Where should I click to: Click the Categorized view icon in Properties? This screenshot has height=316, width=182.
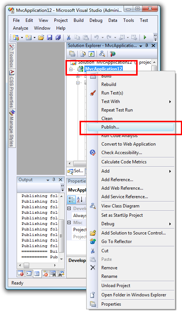coord(71,200)
